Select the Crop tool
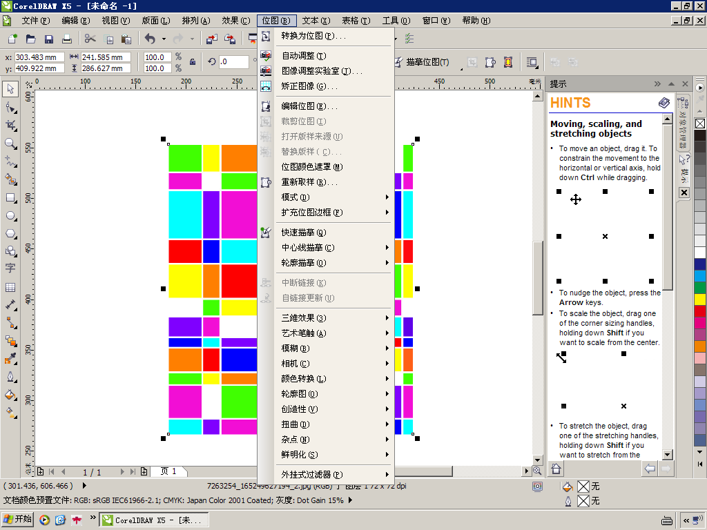 [10, 126]
